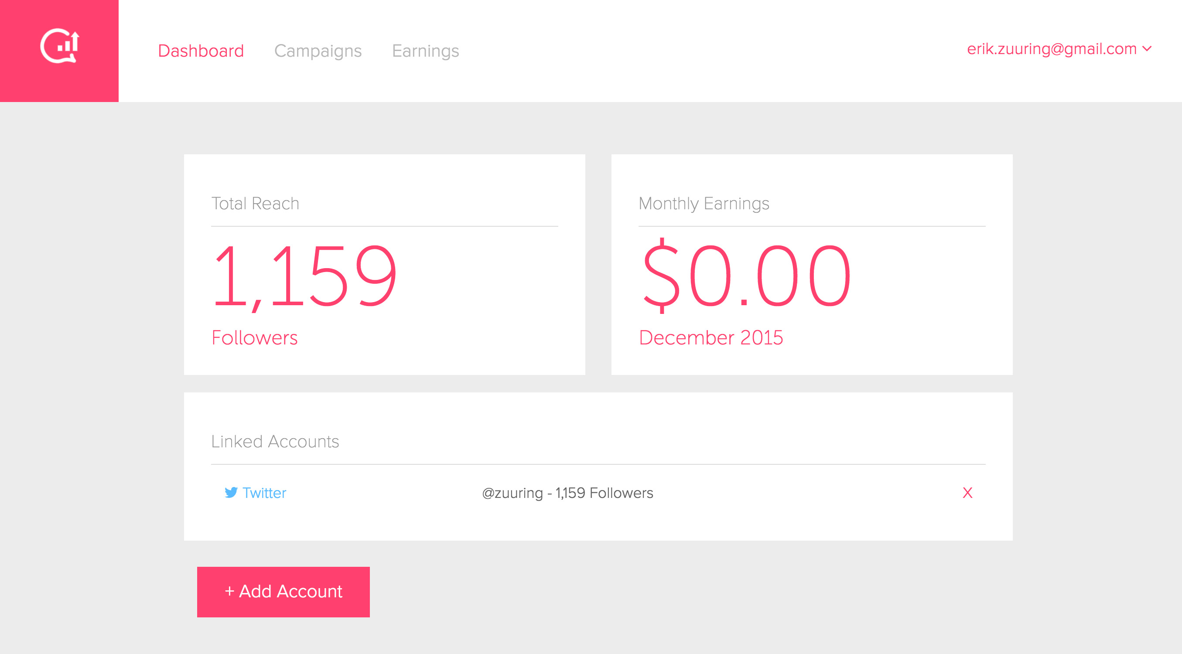This screenshot has height=654, width=1182.
Task: Click the app logo icon
Action: 60,46
